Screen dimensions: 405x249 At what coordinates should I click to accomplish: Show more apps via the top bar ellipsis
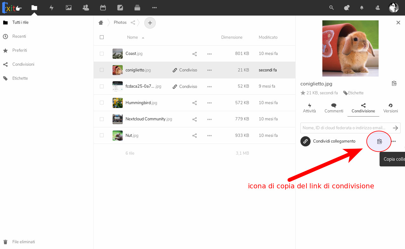[154, 8]
